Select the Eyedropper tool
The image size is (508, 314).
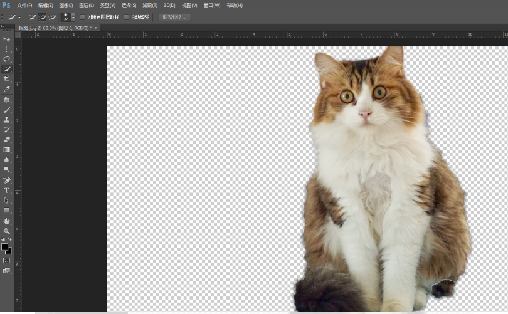pyautogui.click(x=7, y=89)
